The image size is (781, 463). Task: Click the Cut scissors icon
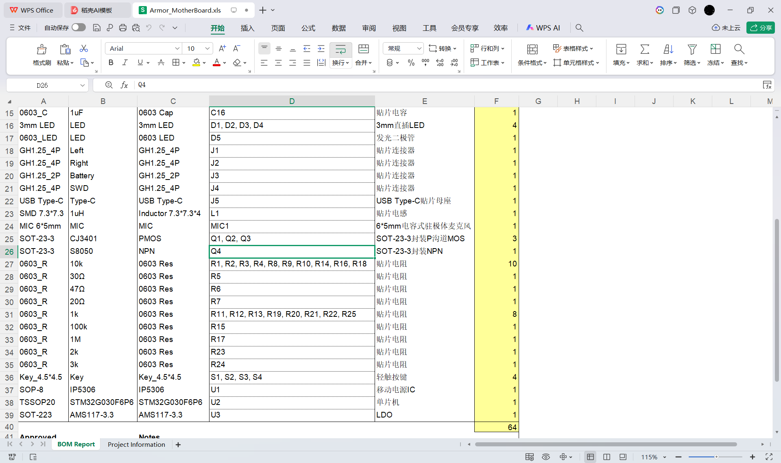84,48
